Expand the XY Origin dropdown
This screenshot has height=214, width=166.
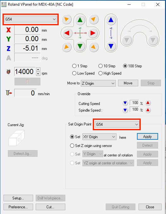coord(99,137)
